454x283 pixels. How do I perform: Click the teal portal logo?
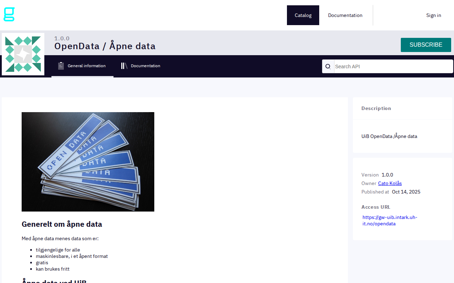pos(9,14)
